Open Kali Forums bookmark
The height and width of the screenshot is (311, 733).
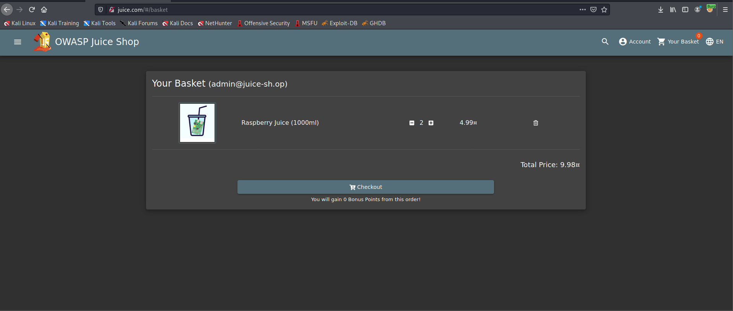point(139,23)
